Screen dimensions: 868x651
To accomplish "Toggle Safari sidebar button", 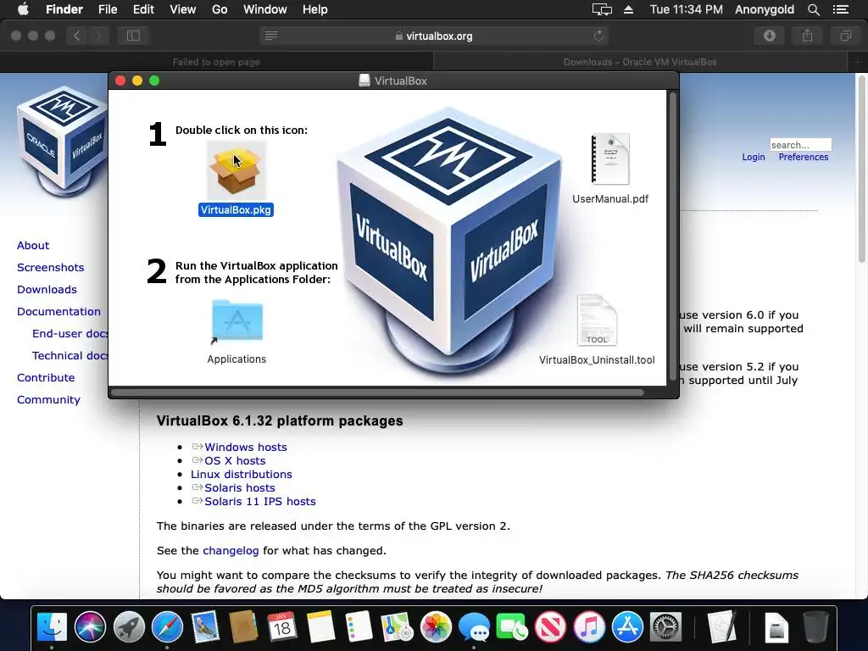I will 133,36.
